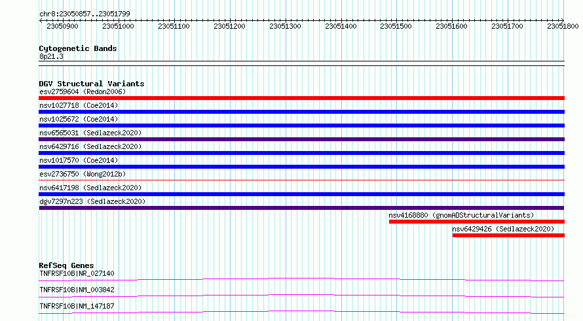Click the right arrow of the ruler

[563, 20]
